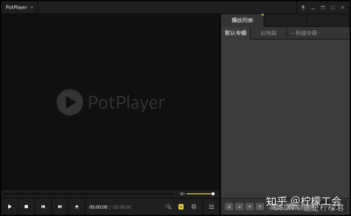The width and height of the screenshot is (351, 216).
Task: Switch to the 播放列表 tab
Action: [x=242, y=20]
